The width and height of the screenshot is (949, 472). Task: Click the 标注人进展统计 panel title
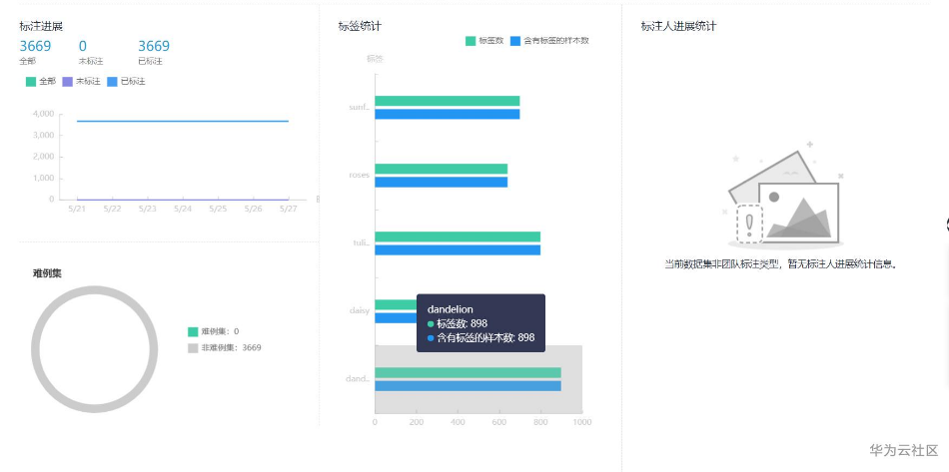click(678, 26)
